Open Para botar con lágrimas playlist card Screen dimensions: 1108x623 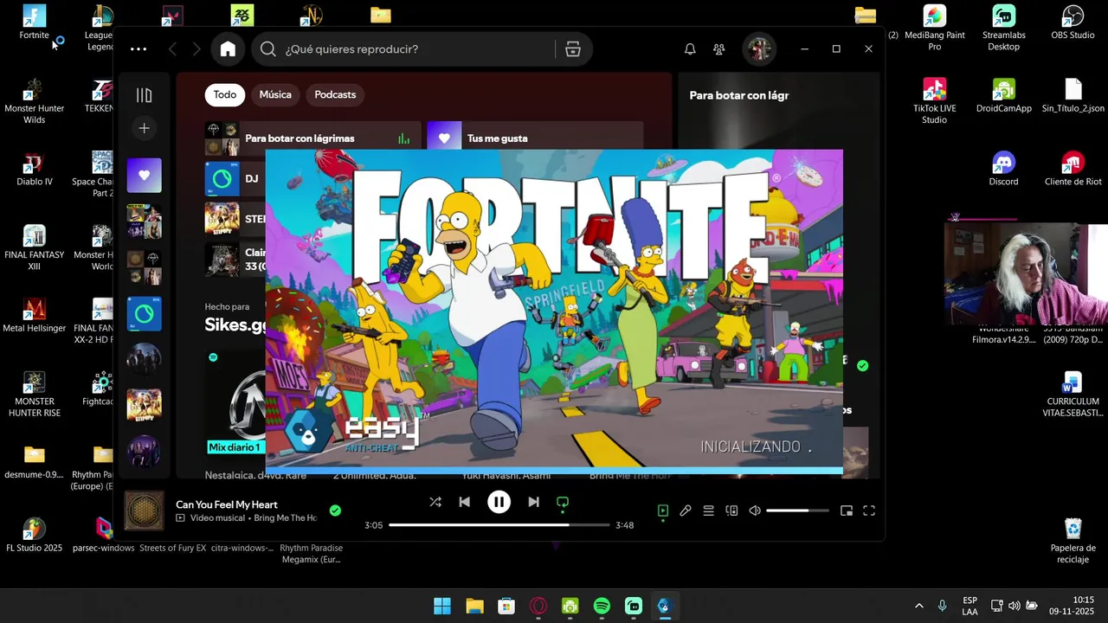click(312, 138)
